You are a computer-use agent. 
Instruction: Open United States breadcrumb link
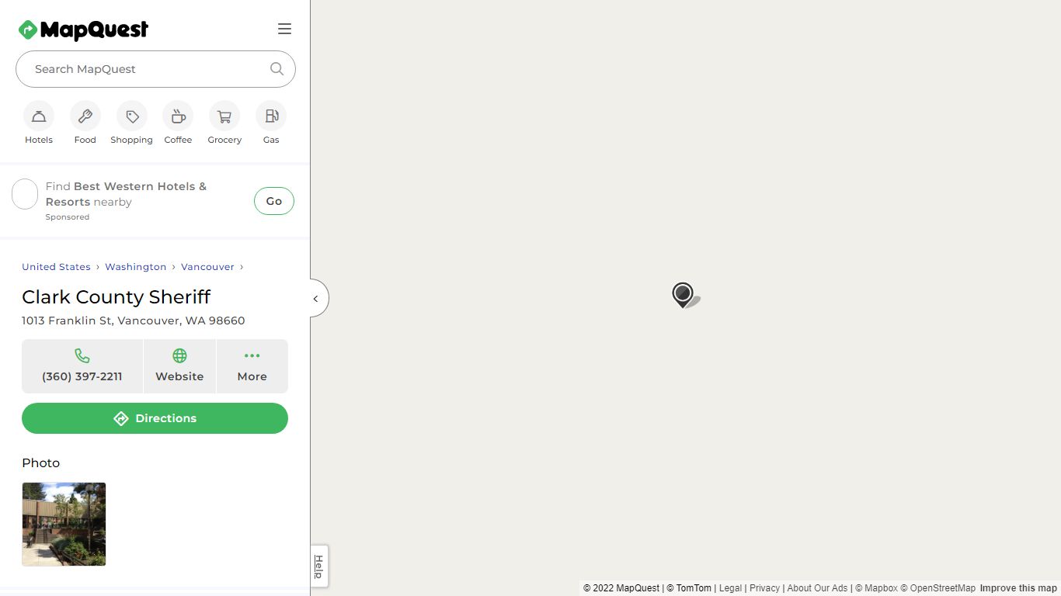(56, 266)
